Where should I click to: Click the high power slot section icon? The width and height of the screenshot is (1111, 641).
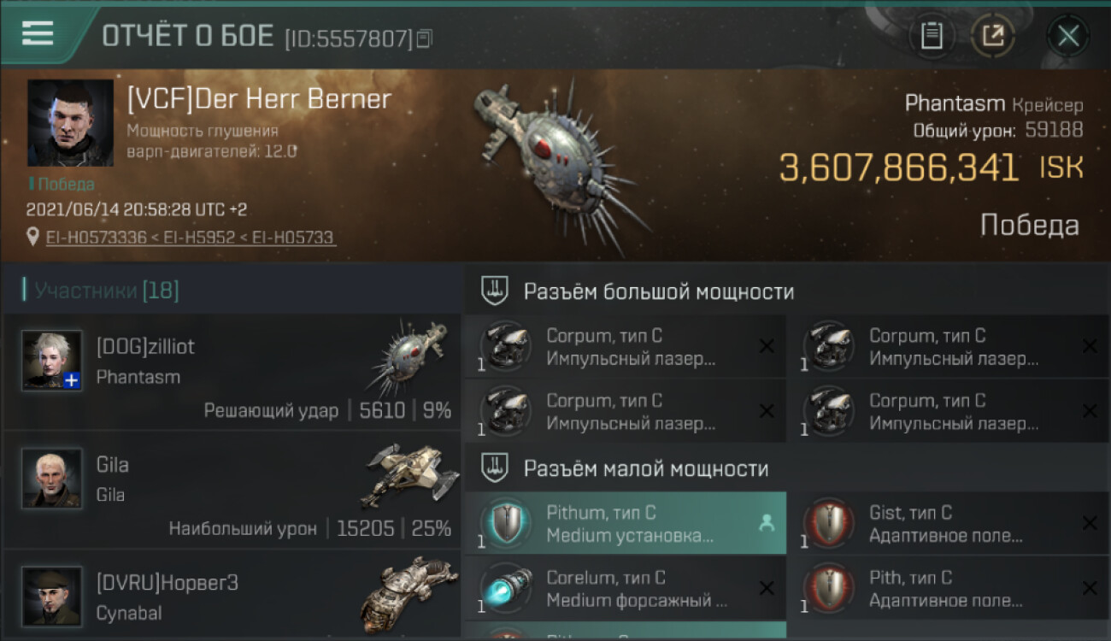coord(495,291)
